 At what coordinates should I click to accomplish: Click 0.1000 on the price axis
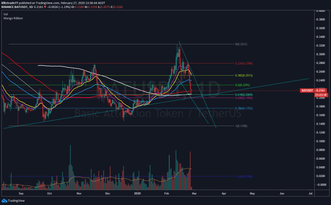320,141
